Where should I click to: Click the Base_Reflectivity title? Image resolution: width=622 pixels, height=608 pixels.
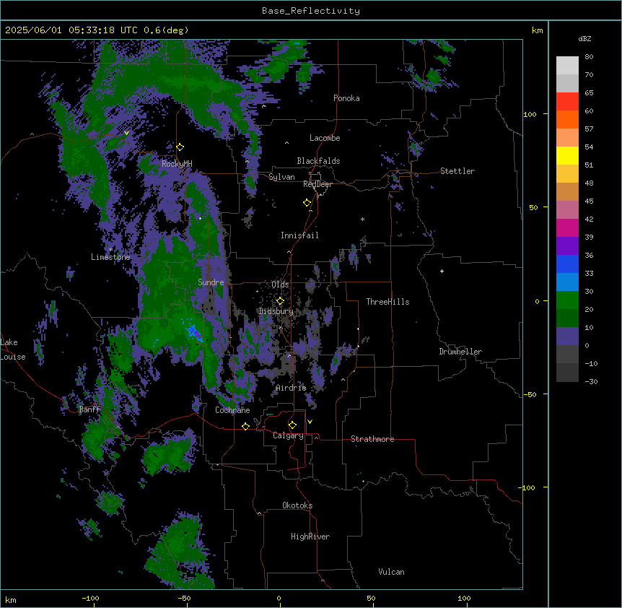(311, 11)
